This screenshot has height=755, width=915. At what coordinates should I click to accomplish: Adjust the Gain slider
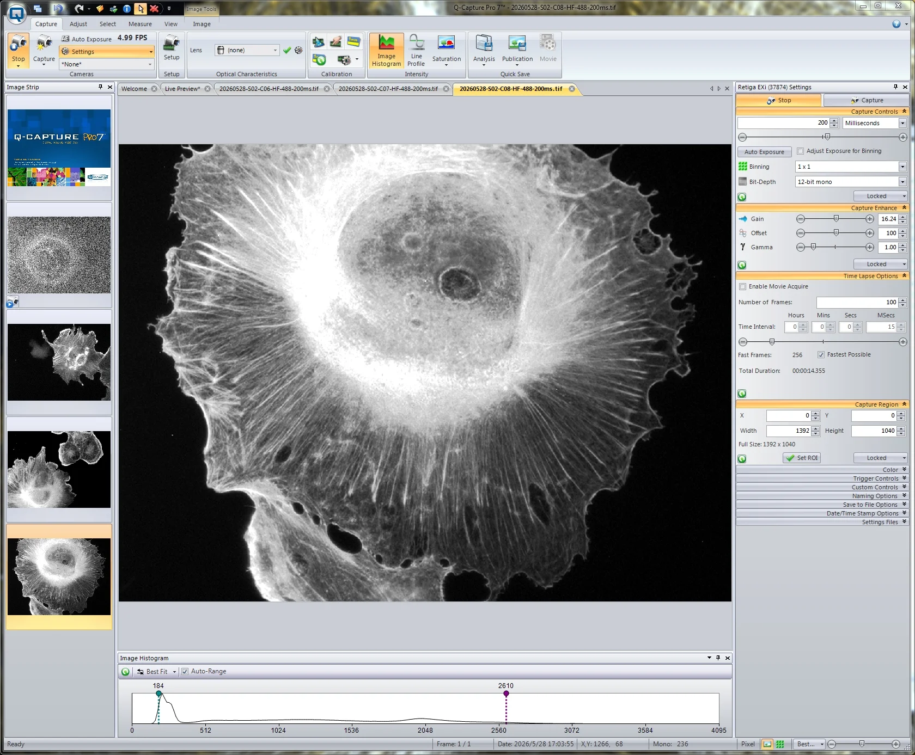pyautogui.click(x=835, y=219)
